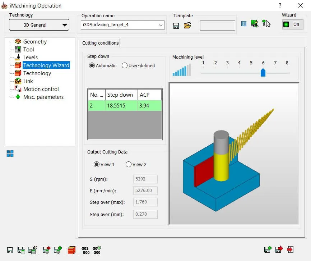Click the Save and Calculate icon
311x261 pixels.
(x=21, y=250)
